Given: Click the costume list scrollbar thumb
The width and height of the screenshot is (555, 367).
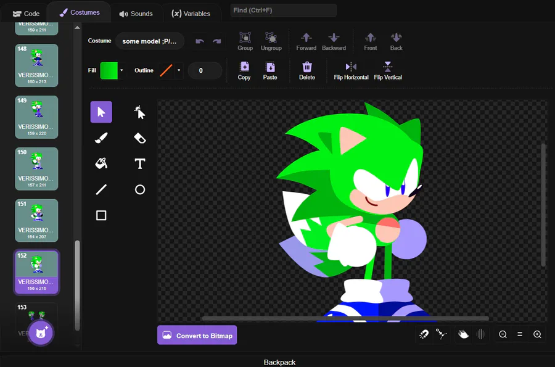Looking at the screenshot, I should [77, 285].
